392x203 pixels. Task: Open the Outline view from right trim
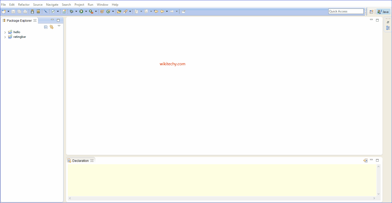pyautogui.click(x=388, y=28)
